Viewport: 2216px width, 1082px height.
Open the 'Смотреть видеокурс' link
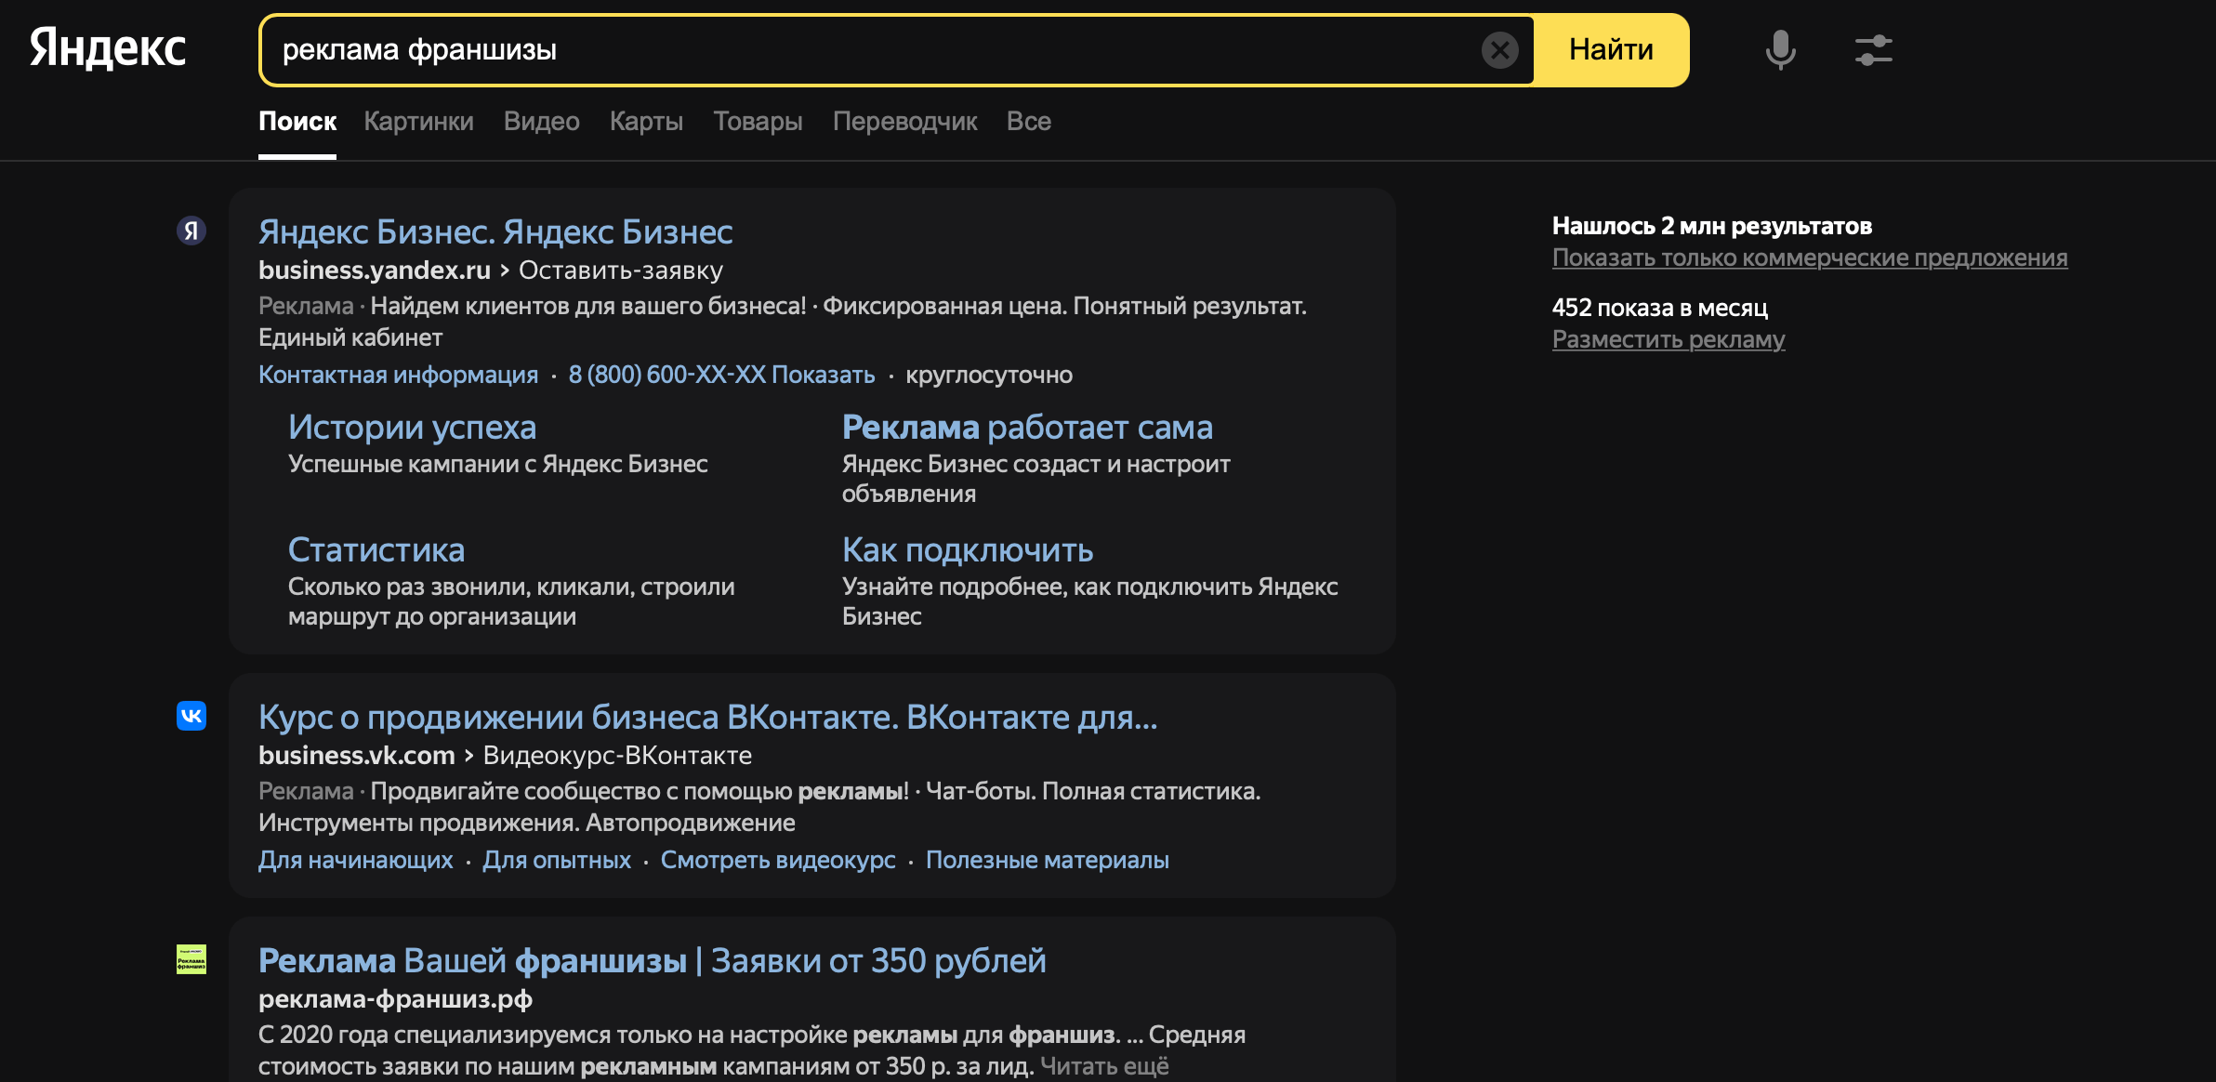click(778, 861)
